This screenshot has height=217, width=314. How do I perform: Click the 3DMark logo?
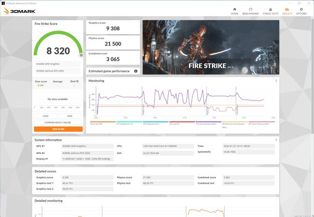click(x=20, y=11)
